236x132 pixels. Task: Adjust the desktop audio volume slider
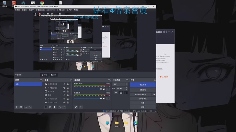(88, 98)
